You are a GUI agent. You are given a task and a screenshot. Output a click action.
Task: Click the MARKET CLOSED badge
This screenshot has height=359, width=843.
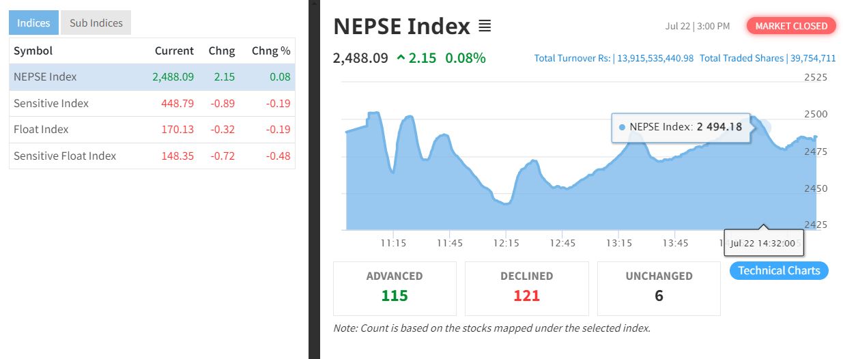[x=791, y=26]
